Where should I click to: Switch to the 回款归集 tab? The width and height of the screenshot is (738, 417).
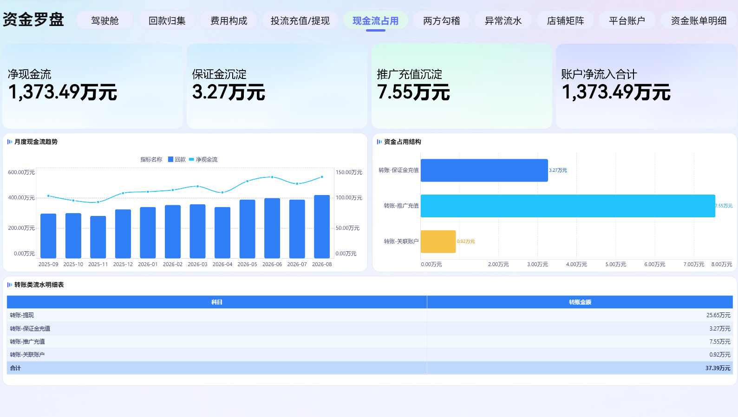167,21
